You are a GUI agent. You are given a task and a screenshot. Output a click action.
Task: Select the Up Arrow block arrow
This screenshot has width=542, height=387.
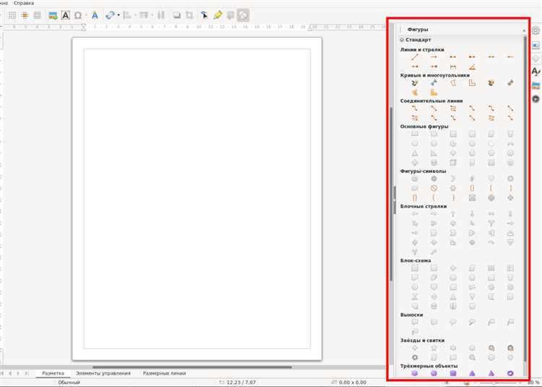453,214
